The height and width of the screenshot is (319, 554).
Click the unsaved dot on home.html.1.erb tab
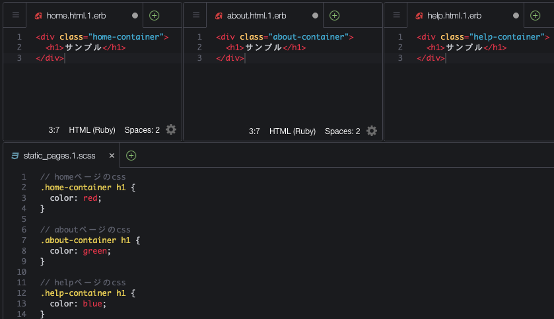pos(135,15)
